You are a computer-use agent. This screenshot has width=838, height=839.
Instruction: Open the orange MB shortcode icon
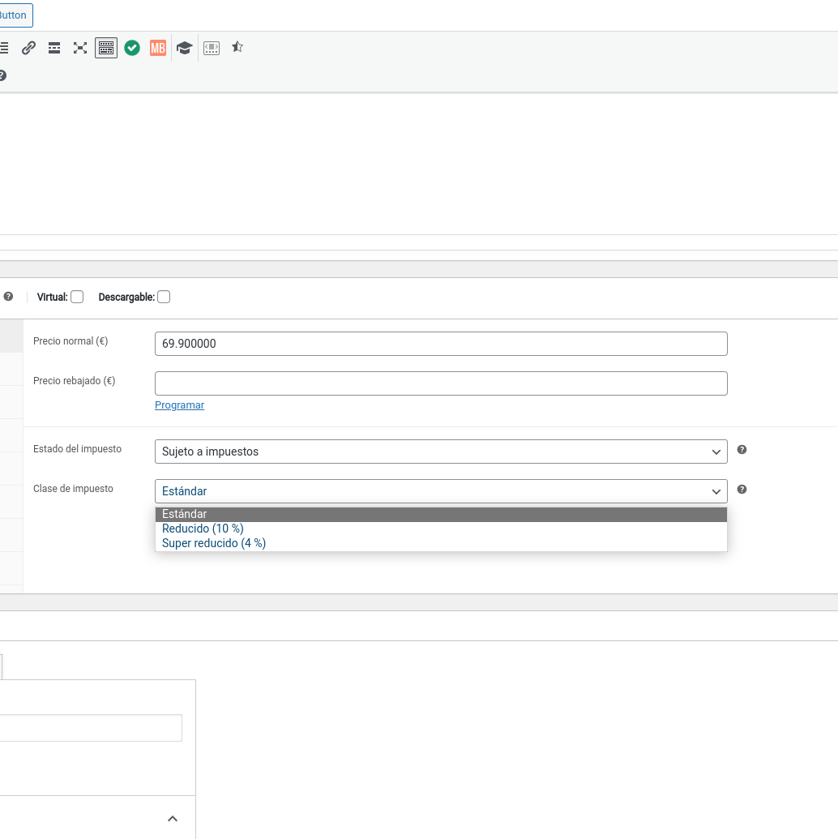(158, 48)
